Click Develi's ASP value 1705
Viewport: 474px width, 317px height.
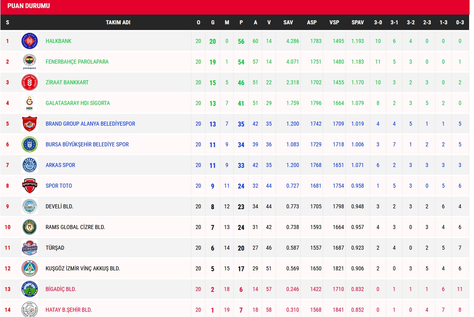point(316,206)
